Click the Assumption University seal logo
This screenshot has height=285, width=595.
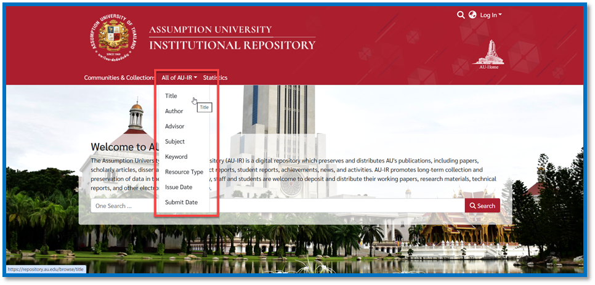(x=113, y=37)
